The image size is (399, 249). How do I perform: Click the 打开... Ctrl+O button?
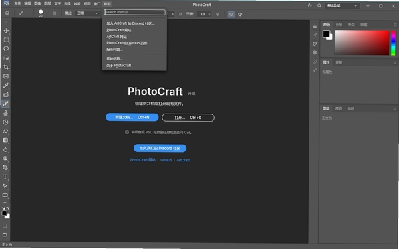[x=188, y=118]
